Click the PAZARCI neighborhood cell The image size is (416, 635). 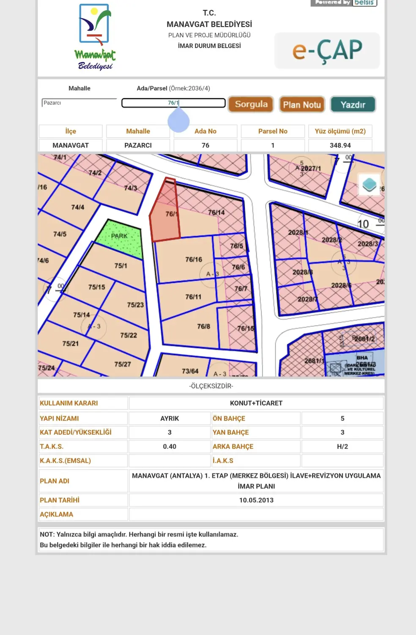click(138, 145)
